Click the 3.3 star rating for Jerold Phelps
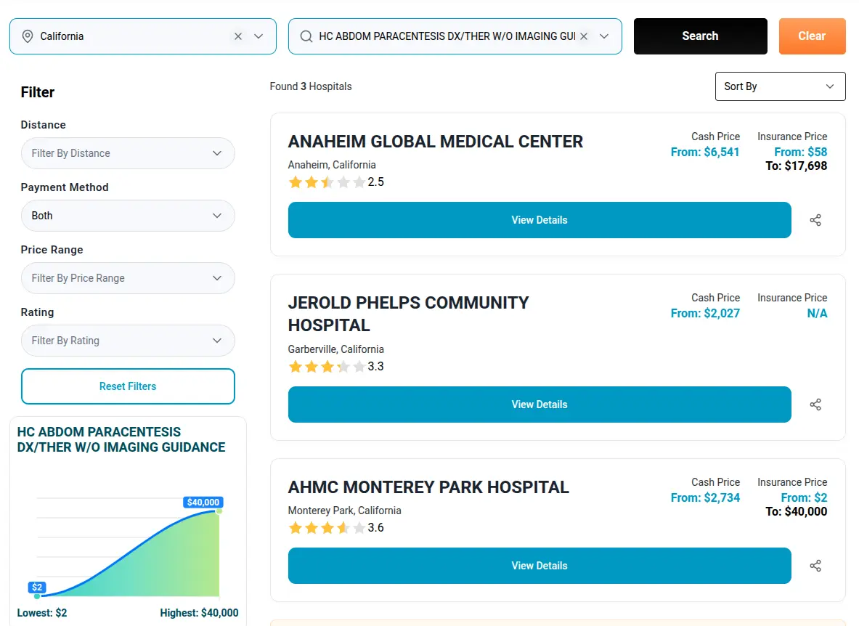 coord(335,367)
